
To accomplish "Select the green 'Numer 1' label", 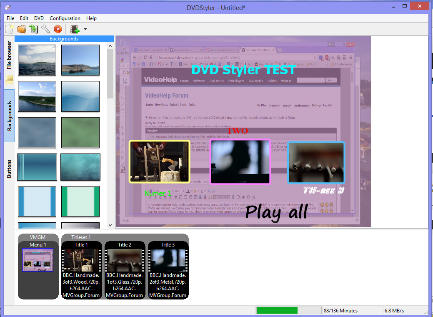I will point(158,193).
